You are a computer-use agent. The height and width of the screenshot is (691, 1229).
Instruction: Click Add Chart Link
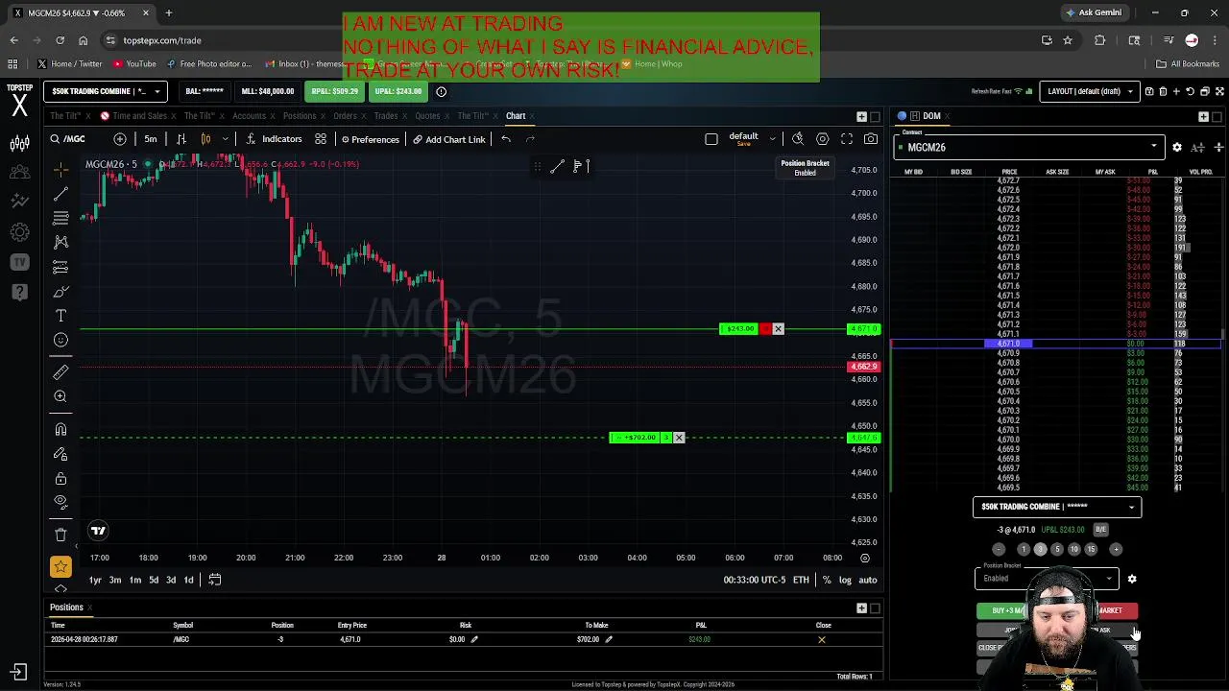448,139
